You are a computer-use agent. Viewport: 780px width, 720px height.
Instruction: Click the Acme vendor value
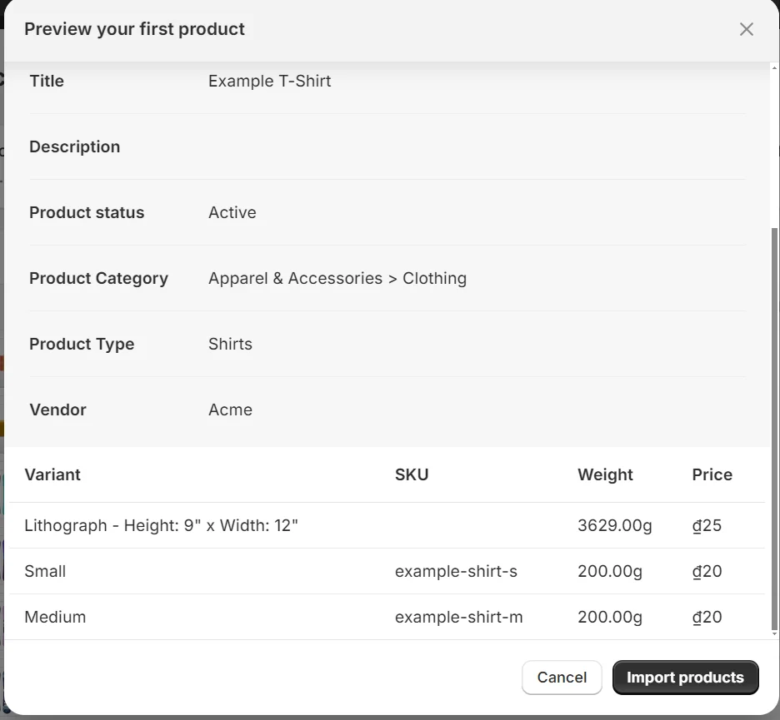pos(230,410)
